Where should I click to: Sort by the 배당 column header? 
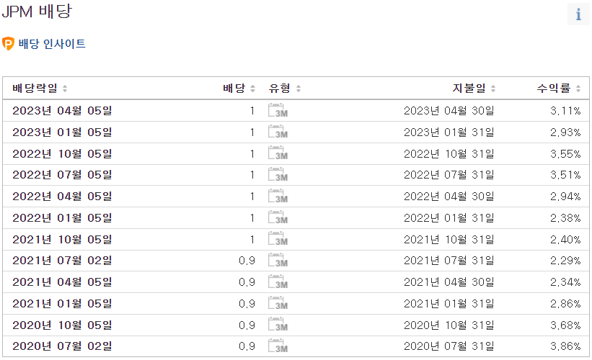[239, 89]
